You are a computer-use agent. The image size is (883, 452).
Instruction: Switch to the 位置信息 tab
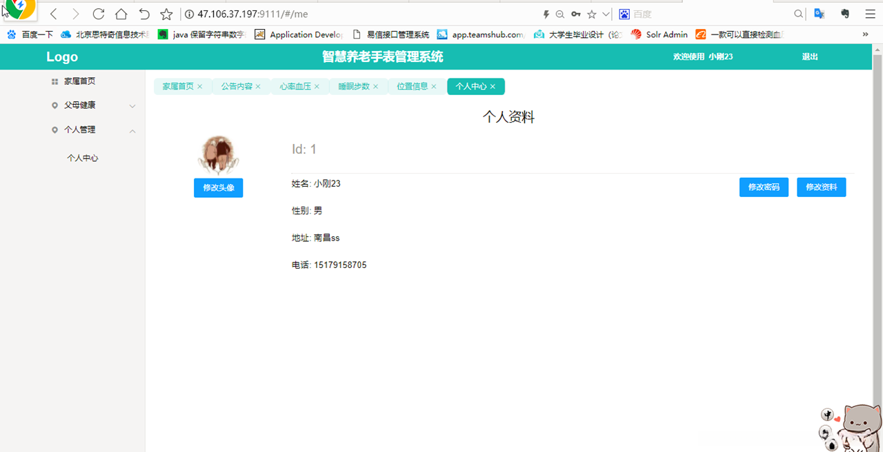(x=412, y=86)
